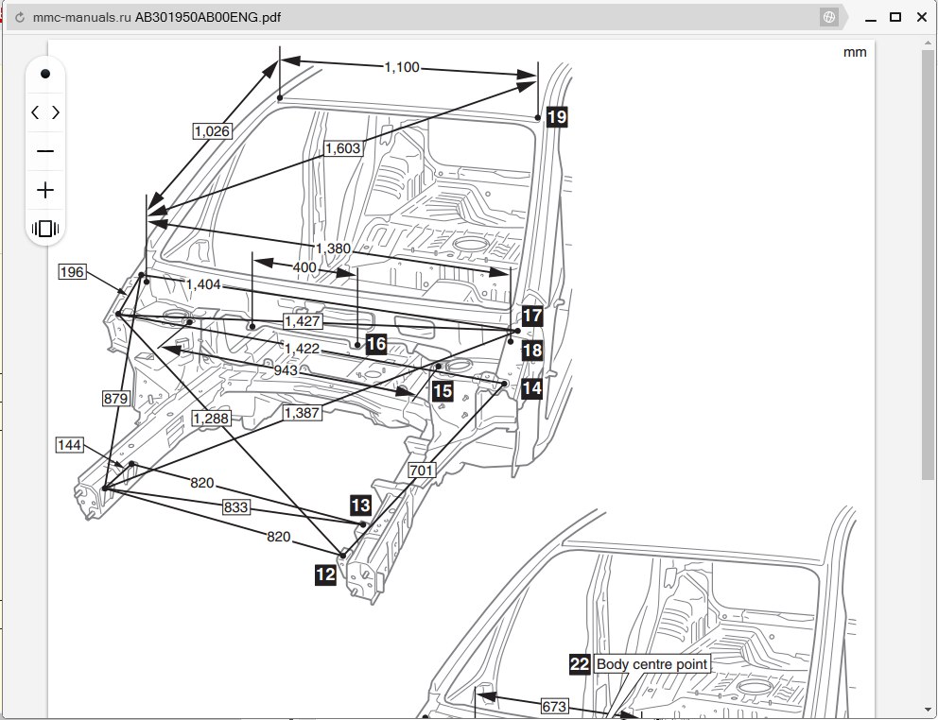This screenshot has height=720, width=938.
Task: Click reference point marker 19
Action: (557, 116)
